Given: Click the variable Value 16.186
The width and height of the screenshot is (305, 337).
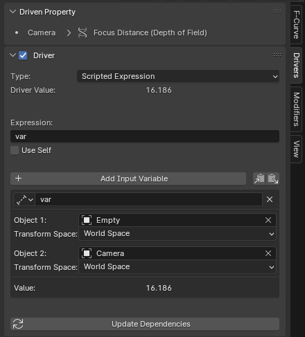Looking at the screenshot, I should click(159, 288).
